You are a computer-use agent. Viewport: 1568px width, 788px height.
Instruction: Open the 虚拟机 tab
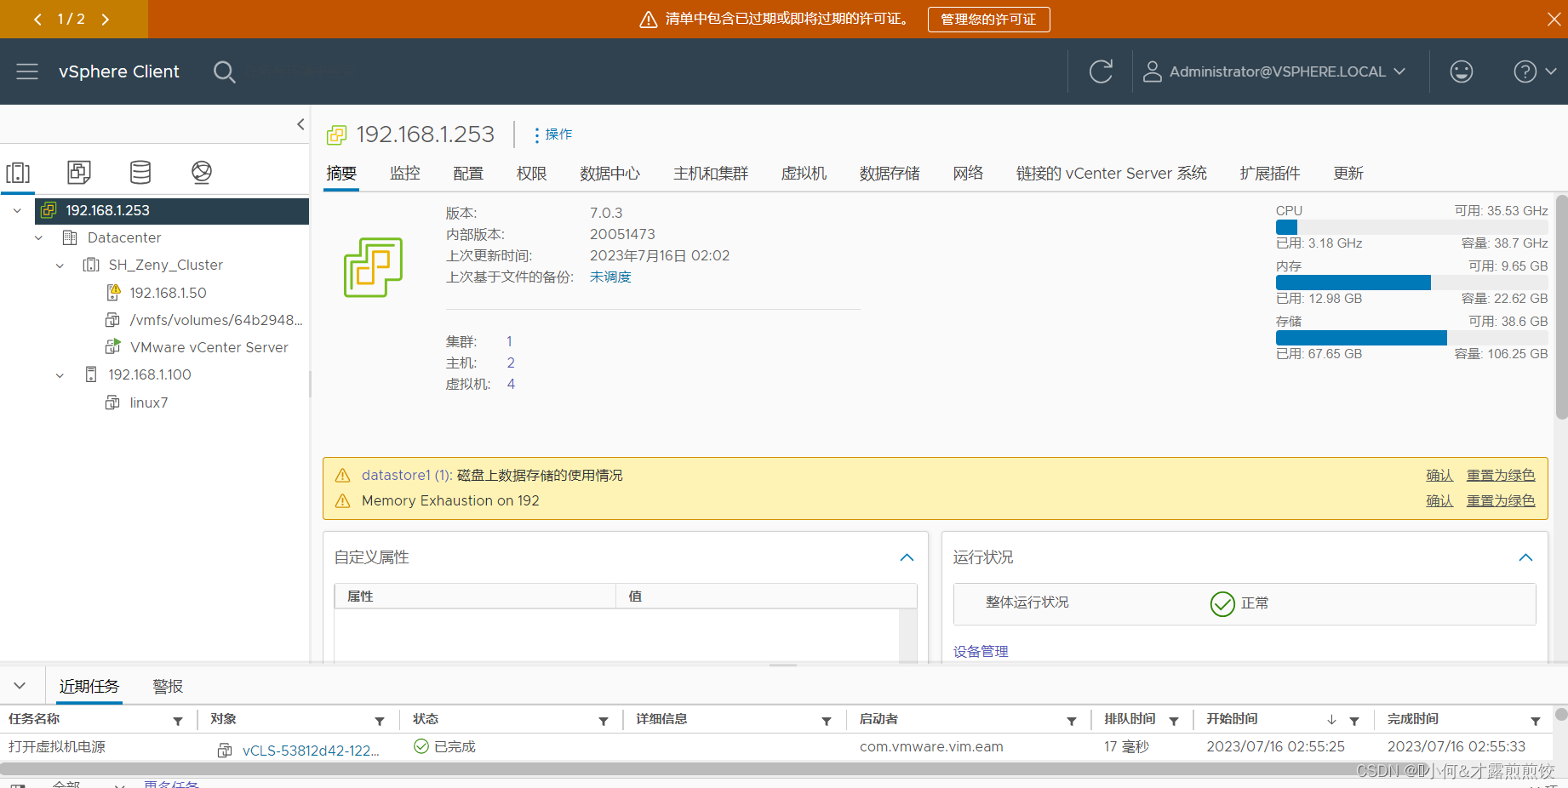pos(804,174)
